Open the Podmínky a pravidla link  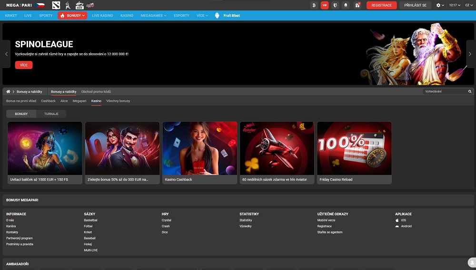(20, 244)
